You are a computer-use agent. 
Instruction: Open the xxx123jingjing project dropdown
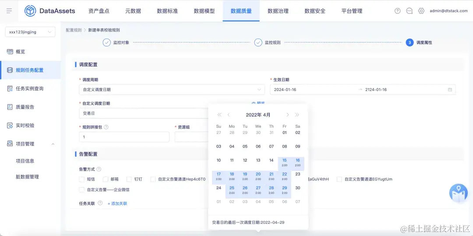(x=30, y=32)
